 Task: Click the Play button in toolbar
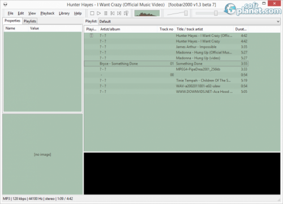pyautogui.click(x=98, y=13)
